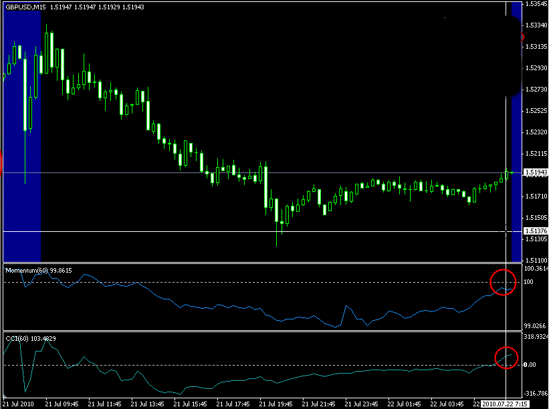Select the crosshair price label 1.51376
This screenshot has width=551, height=409.
(x=536, y=231)
